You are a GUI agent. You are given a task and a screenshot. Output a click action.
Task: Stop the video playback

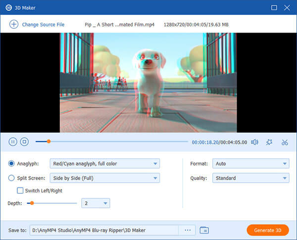(24, 142)
